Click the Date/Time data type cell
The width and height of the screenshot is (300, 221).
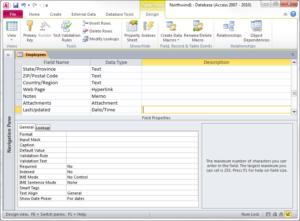click(x=116, y=110)
